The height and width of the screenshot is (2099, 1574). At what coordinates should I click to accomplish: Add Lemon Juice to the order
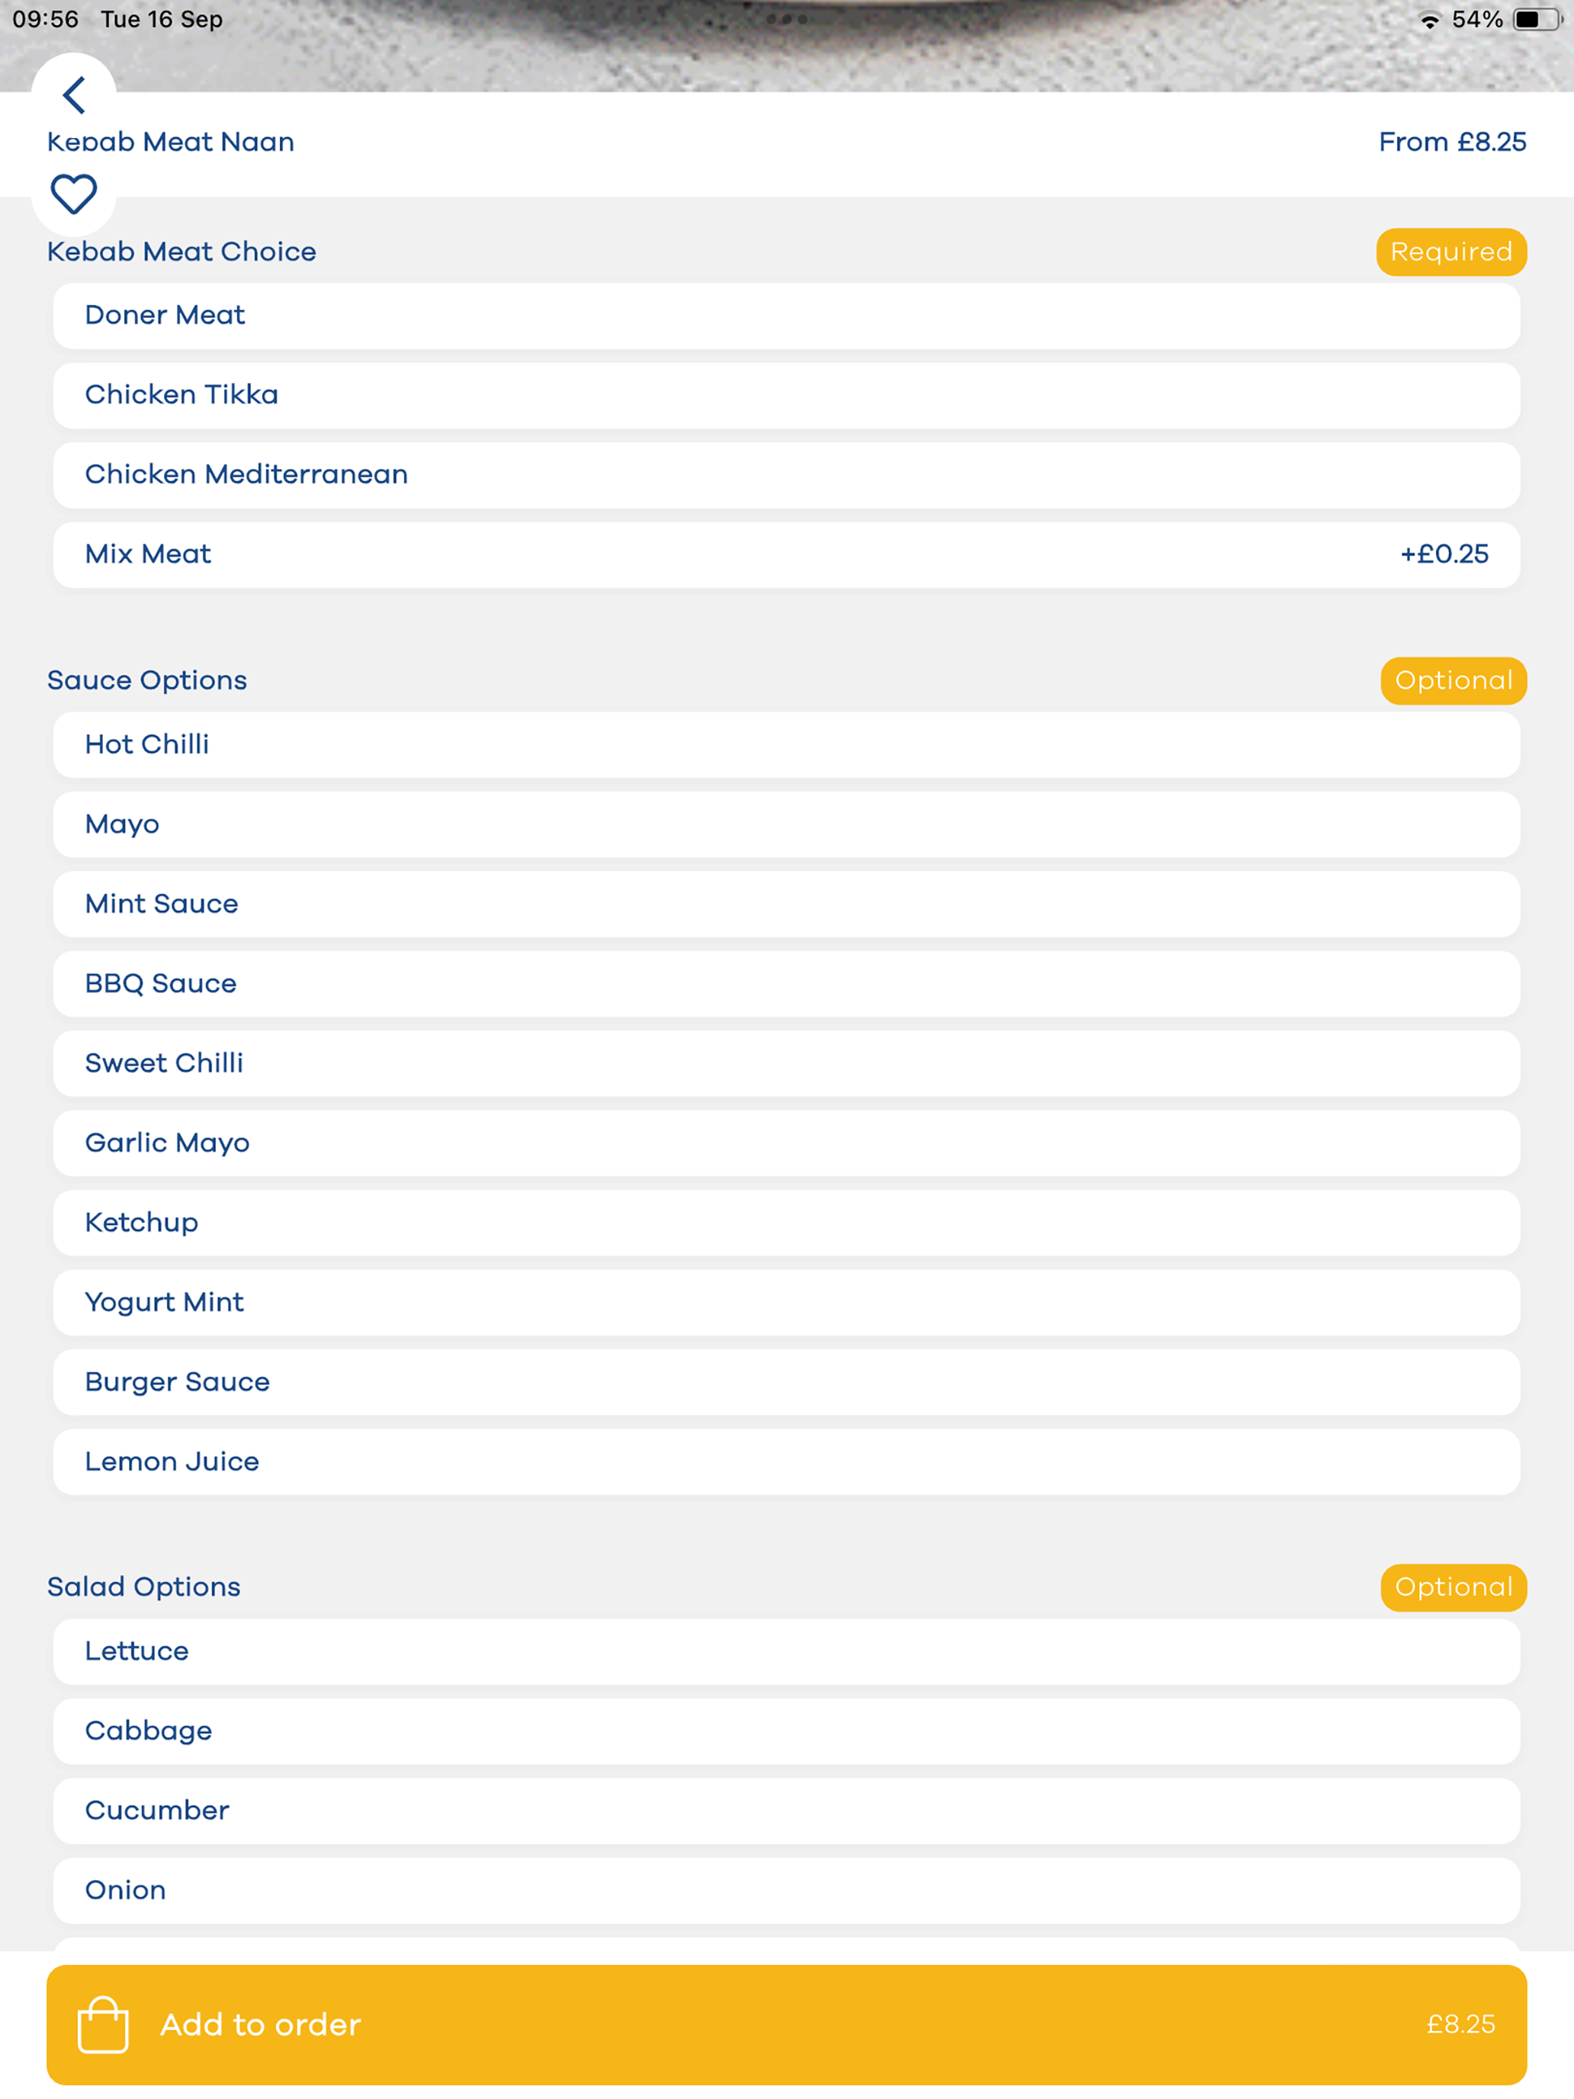coord(786,1462)
